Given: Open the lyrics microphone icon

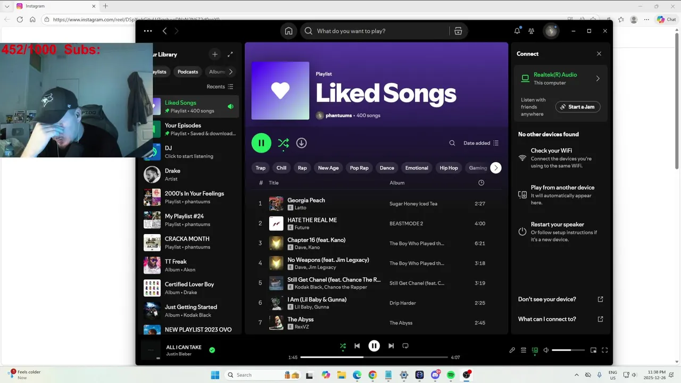Looking at the screenshot, I should [512, 350].
